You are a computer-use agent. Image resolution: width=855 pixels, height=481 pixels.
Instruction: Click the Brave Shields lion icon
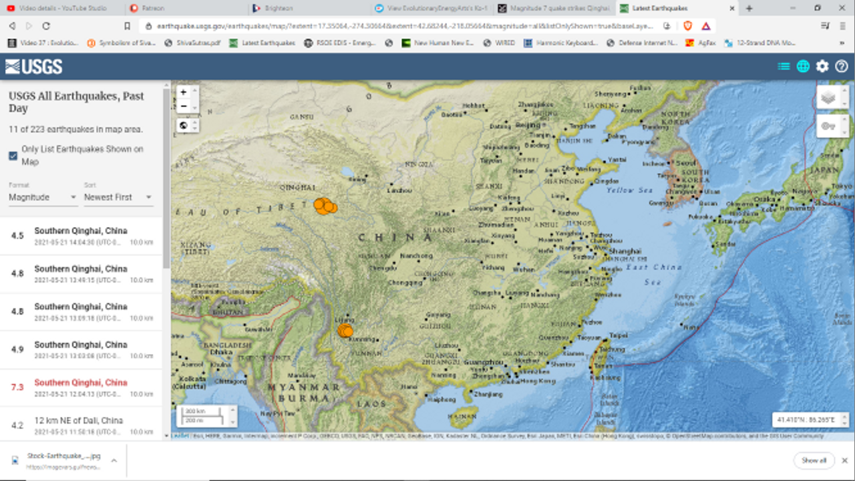pos(687,26)
